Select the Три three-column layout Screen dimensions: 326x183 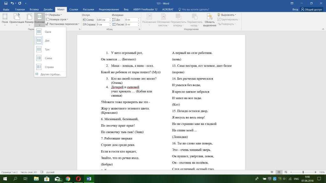click(47, 50)
